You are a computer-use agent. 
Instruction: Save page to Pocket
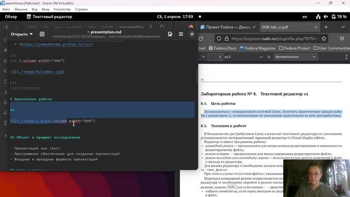pos(342,39)
